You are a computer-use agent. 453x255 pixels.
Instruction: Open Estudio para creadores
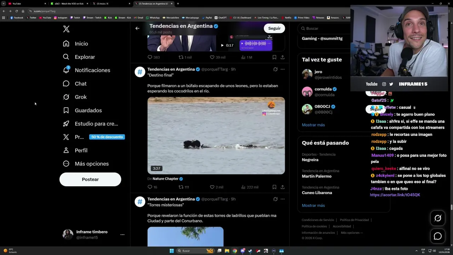(90, 124)
